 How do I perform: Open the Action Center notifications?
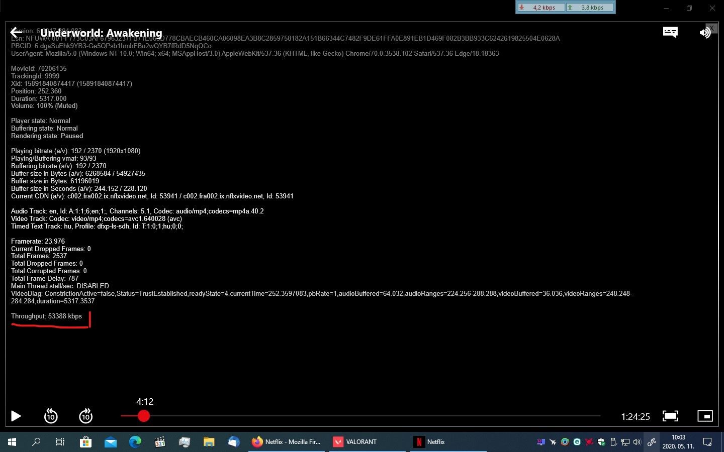(707, 442)
